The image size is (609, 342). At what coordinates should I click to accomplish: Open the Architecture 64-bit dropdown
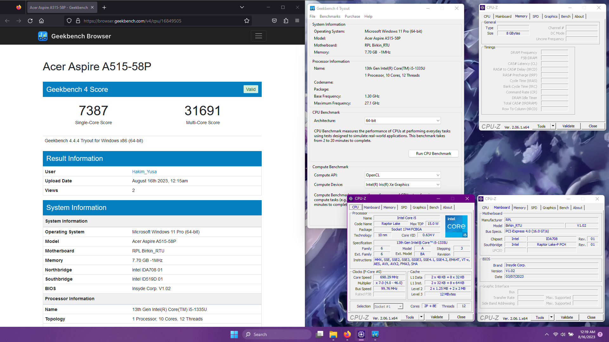tap(403, 121)
